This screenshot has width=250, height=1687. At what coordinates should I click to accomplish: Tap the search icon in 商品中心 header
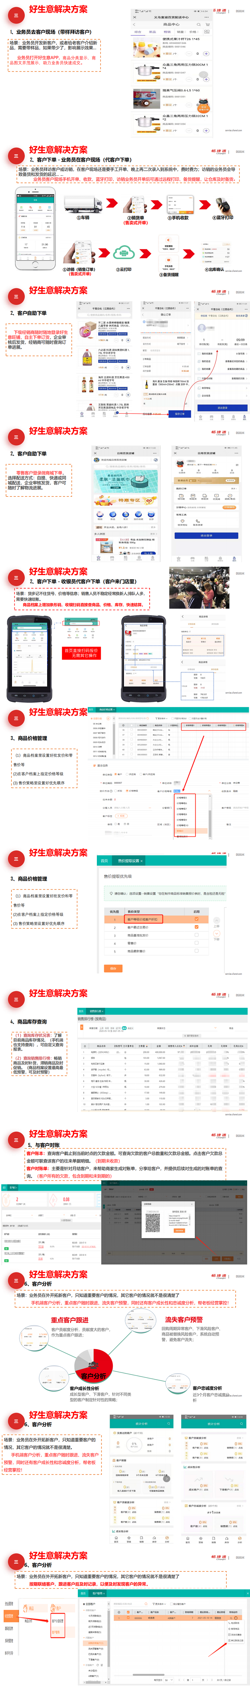point(198,24)
